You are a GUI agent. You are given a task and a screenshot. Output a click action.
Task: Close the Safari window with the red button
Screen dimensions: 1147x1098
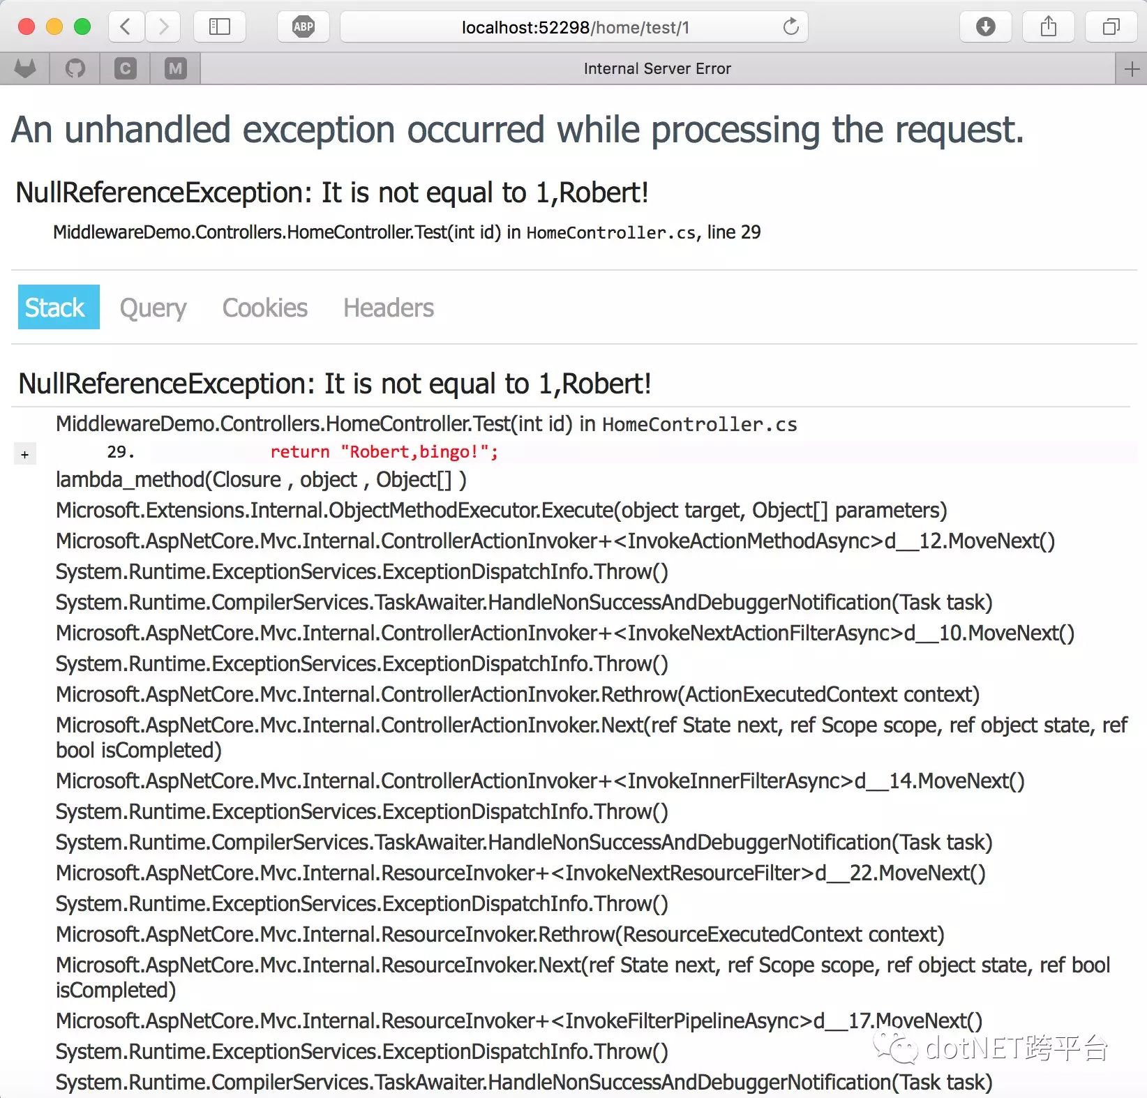(x=27, y=27)
